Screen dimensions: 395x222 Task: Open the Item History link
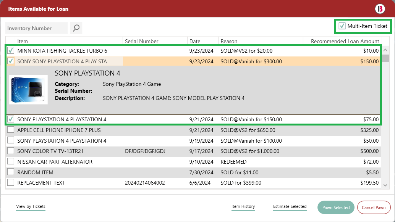click(x=243, y=206)
